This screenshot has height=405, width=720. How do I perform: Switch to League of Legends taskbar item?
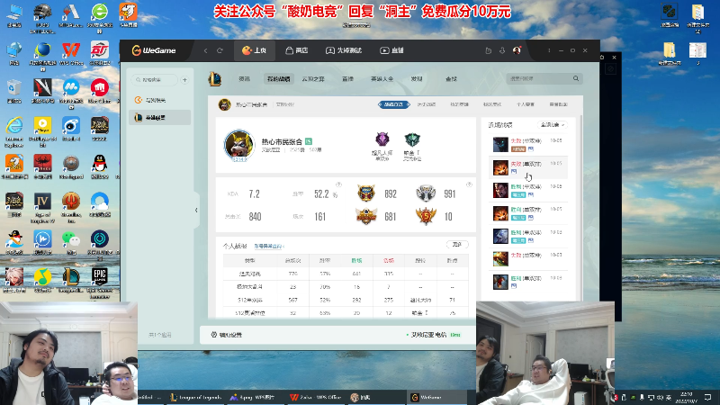[195, 398]
